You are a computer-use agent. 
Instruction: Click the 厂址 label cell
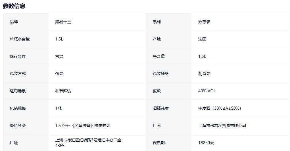14,143
